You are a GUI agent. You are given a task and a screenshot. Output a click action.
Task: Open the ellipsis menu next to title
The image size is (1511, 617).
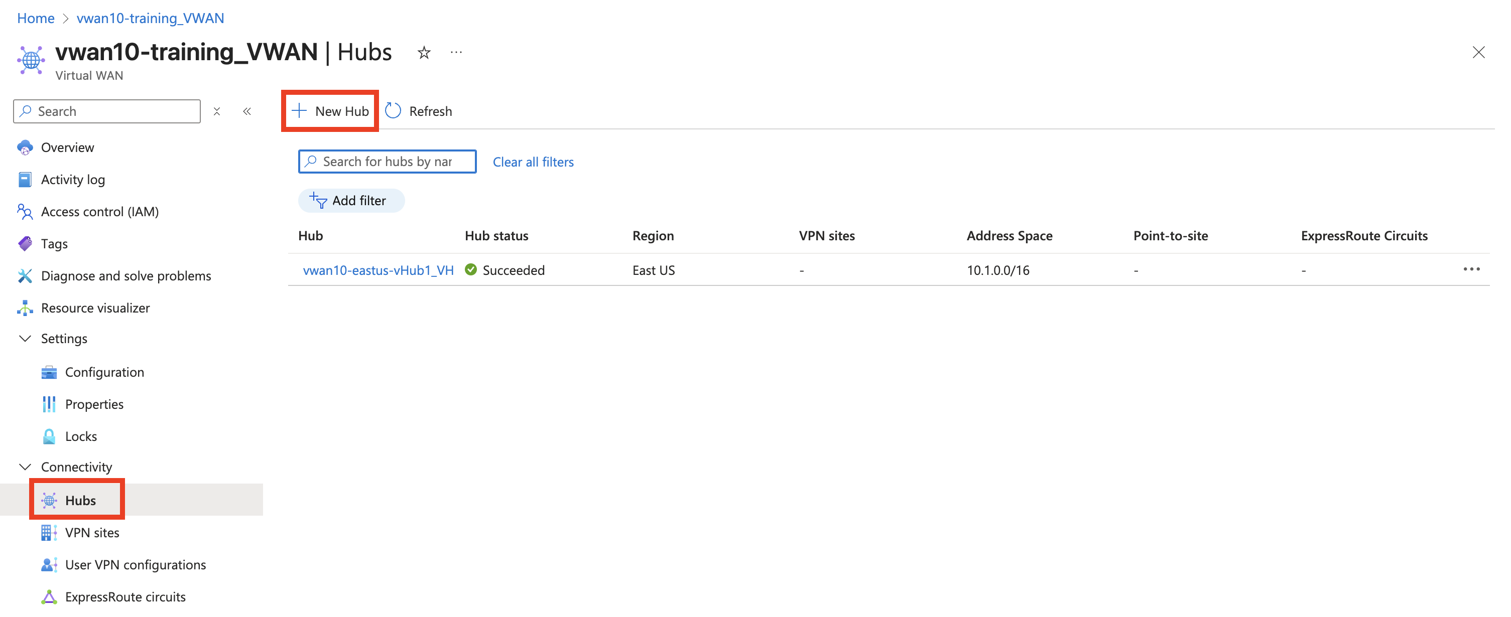click(456, 53)
